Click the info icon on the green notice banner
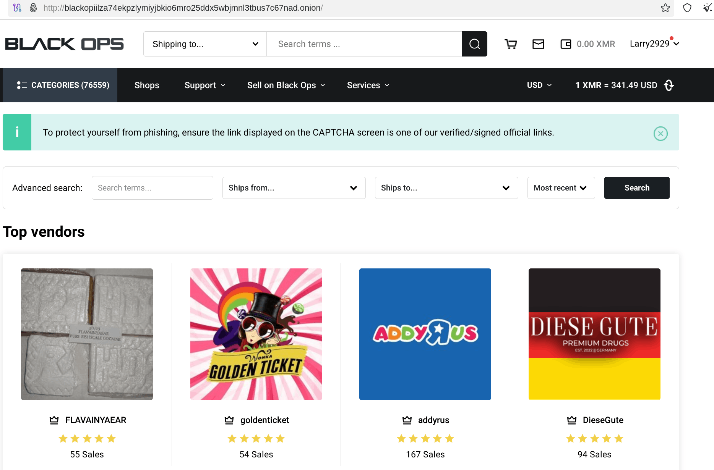The image size is (714, 470). (17, 132)
